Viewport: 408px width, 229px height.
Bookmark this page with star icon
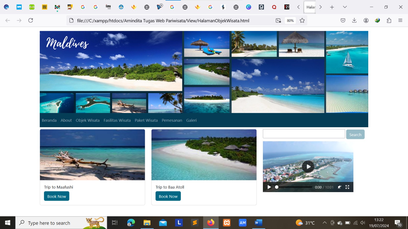[302, 21]
